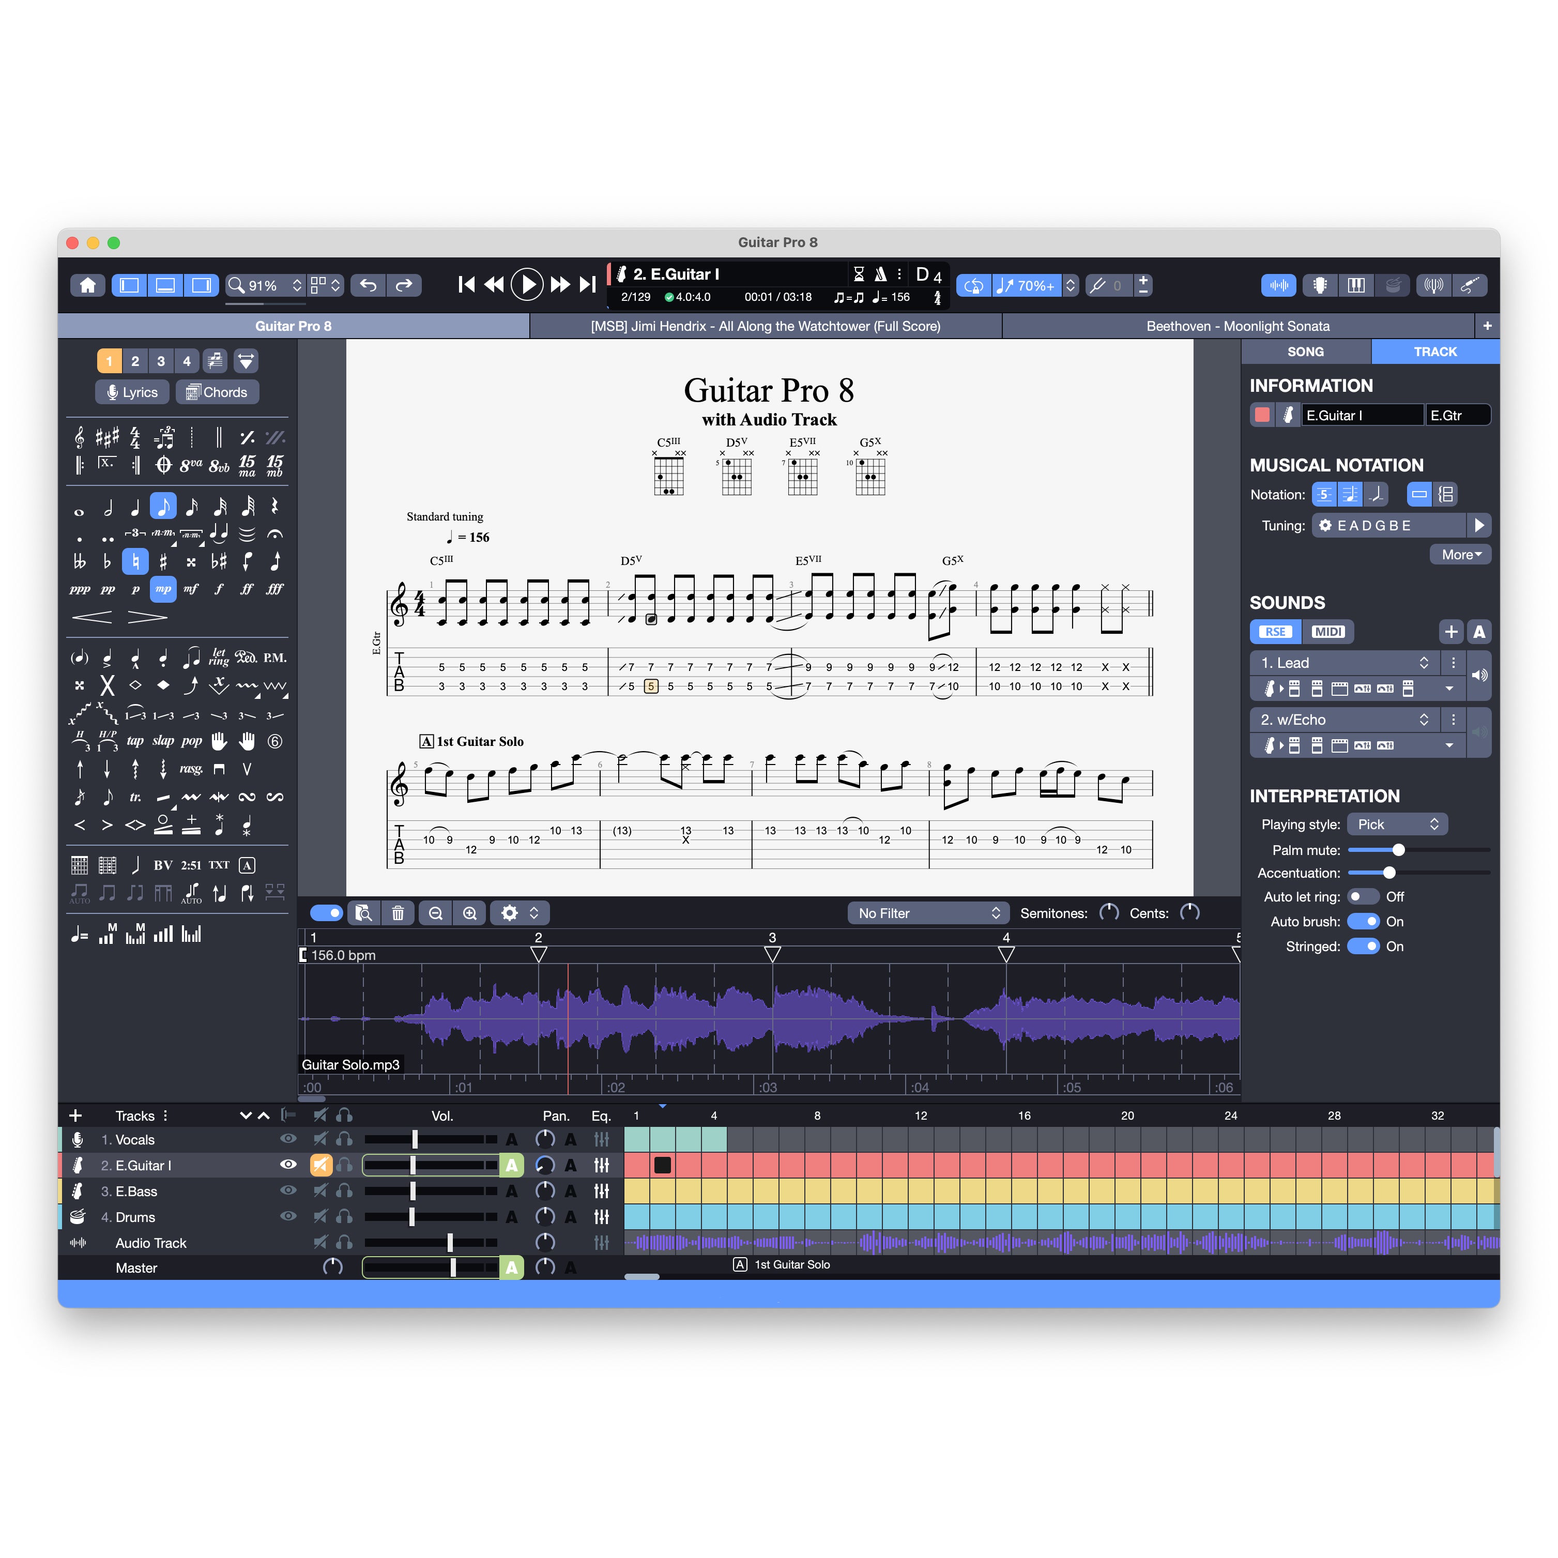Select the eighth note duration
Image resolution: width=1558 pixels, height=1558 pixels.
163,507
